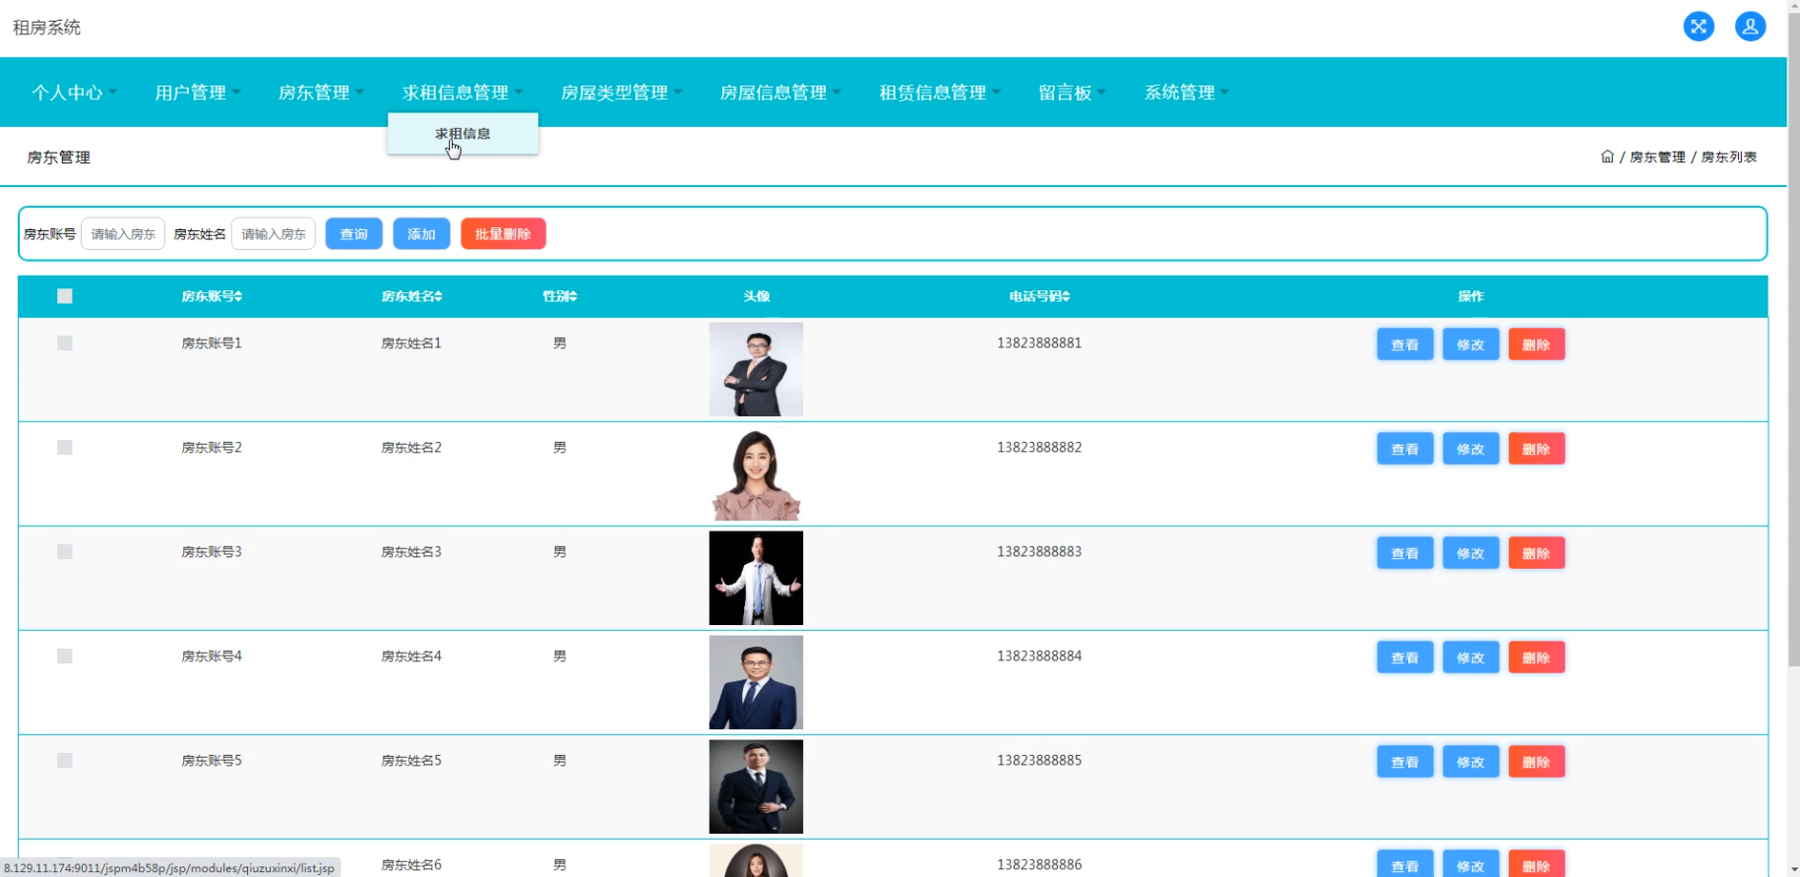
Task: Click the 房东列表 breadcrumb text
Action: click(x=1729, y=157)
